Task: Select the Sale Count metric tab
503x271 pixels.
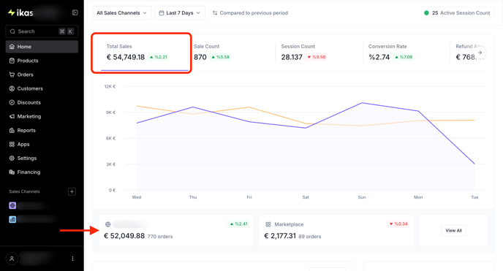Action: click(x=232, y=53)
